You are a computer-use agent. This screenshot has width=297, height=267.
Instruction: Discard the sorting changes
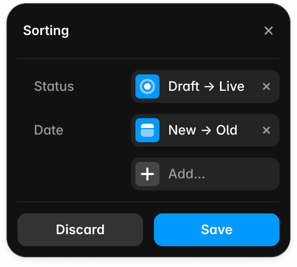(x=80, y=230)
